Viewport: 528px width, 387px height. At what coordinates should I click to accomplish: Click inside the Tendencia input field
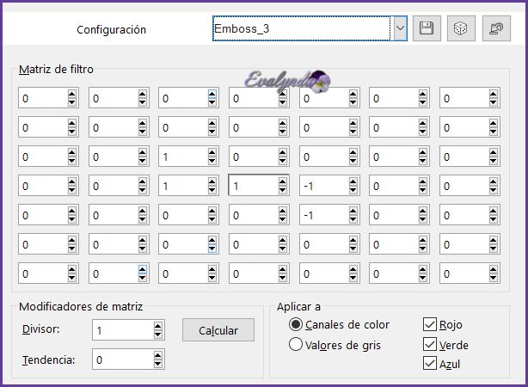click(120, 359)
